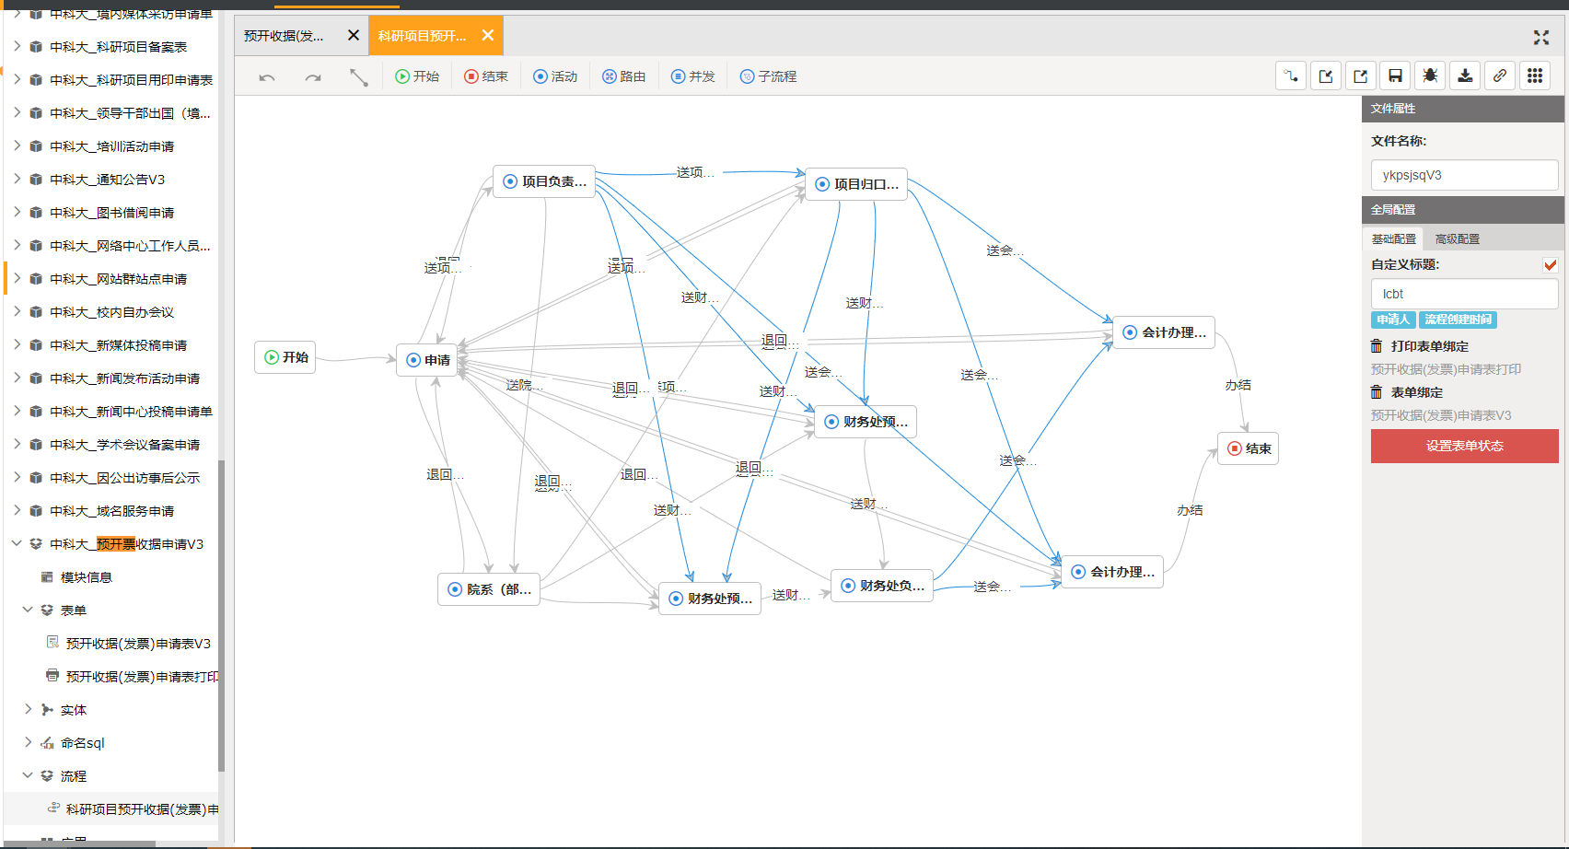The image size is (1569, 849).
Task: Select the connection line tool
Action: tap(359, 77)
